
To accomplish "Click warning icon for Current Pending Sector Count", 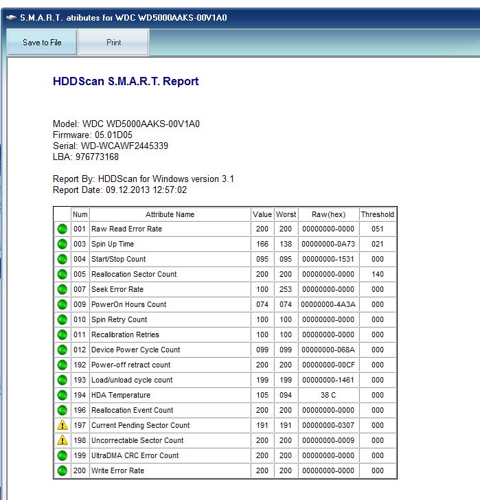I will click(x=62, y=425).
